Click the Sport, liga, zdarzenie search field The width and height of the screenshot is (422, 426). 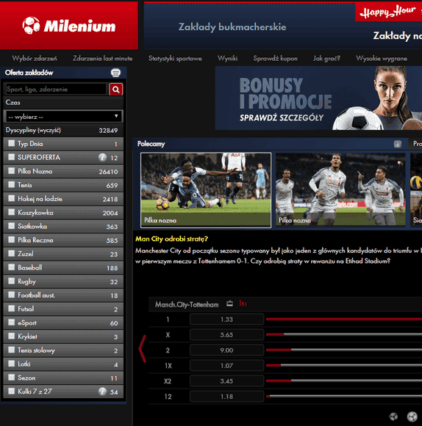click(56, 90)
